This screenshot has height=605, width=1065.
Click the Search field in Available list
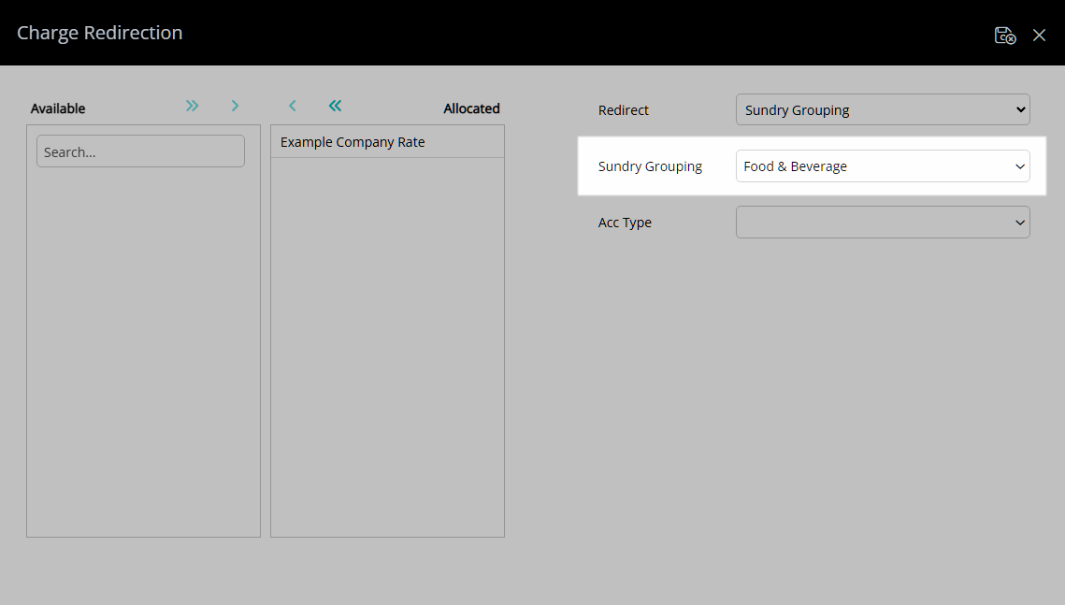click(140, 151)
